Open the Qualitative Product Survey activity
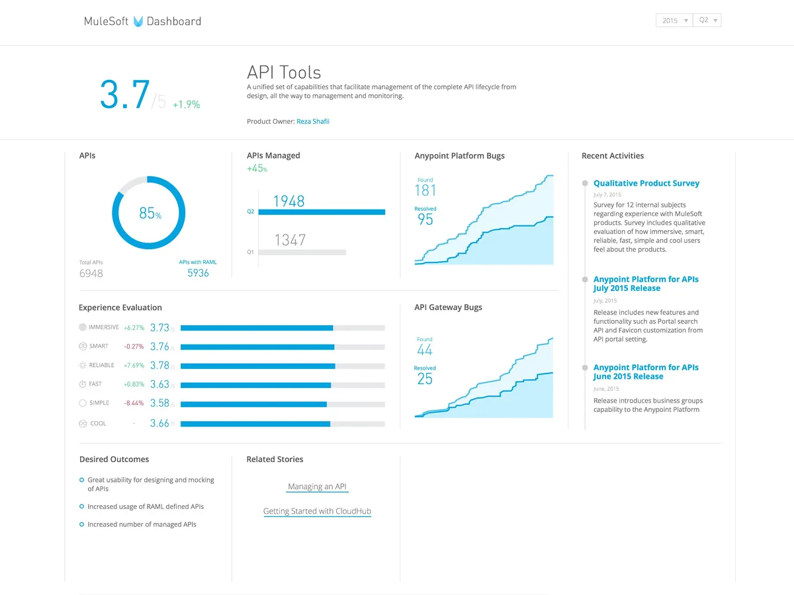Viewport: 794px width, 595px height. click(x=646, y=183)
